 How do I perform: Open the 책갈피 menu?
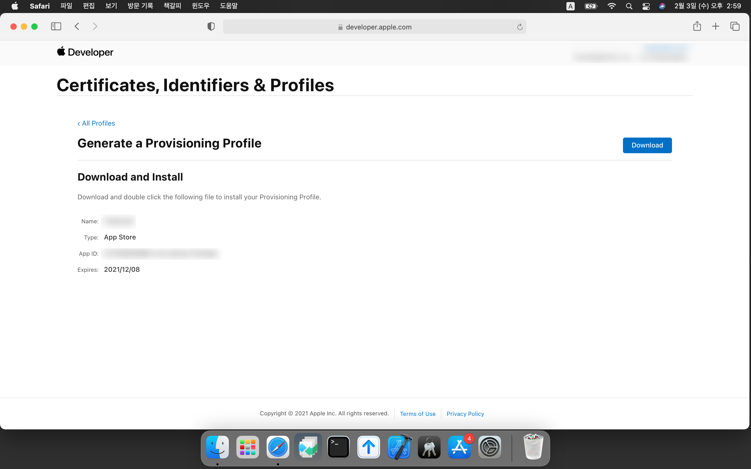click(x=172, y=6)
